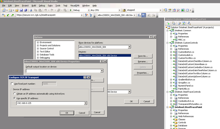Enable Use fixed port number checkbox
Image resolution: width=220 pixels, height=129 pixels.
point(12,84)
